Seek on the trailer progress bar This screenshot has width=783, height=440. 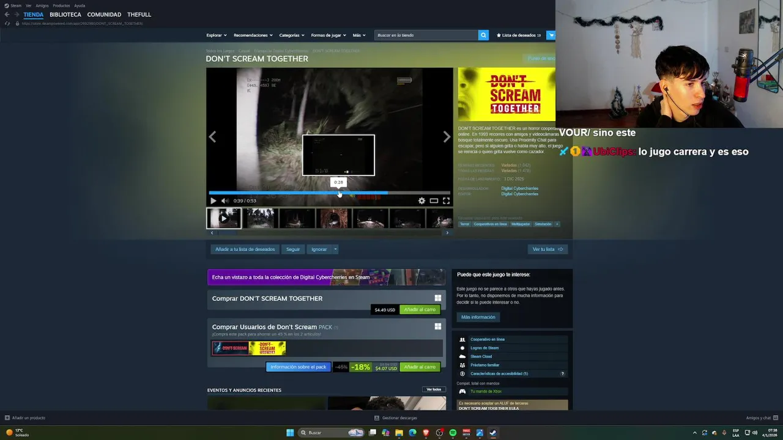click(329, 193)
